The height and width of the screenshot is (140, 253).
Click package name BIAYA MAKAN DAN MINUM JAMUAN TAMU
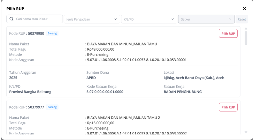(x=122, y=44)
